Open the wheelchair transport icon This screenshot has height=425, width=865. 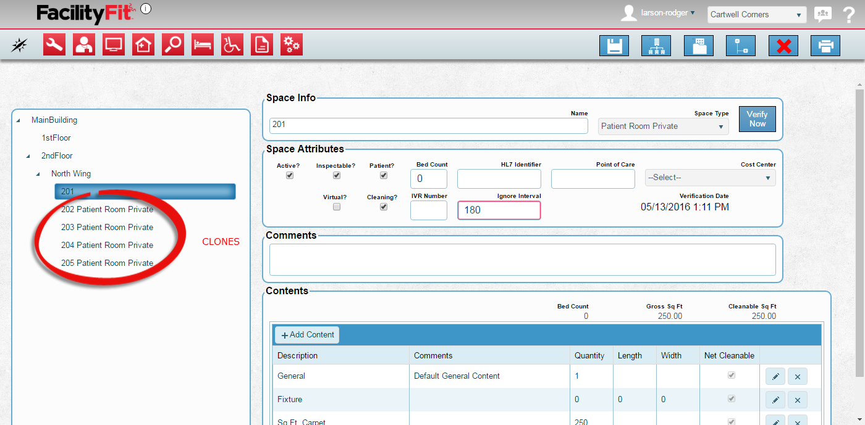(x=232, y=45)
